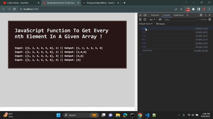213x119 pixels.
Task: Open the Chrome profile avatar
Action: tap(204, 9)
